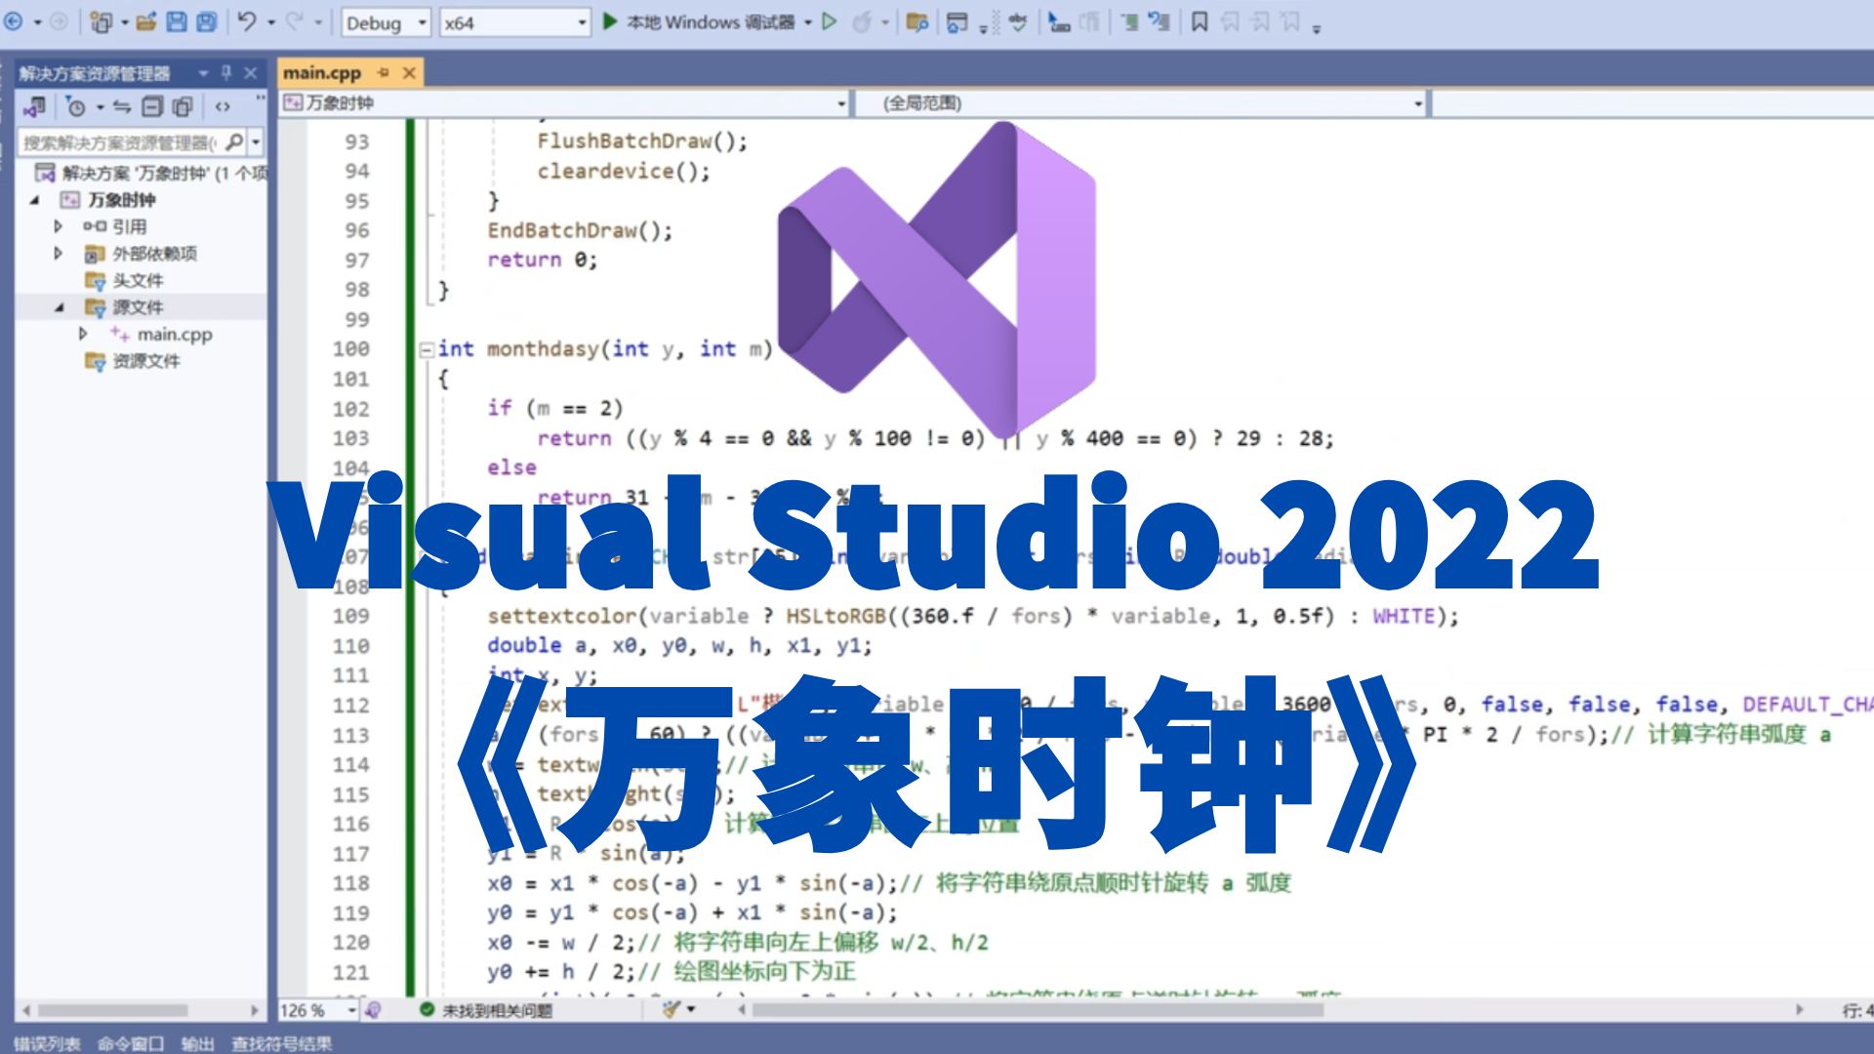The width and height of the screenshot is (1874, 1054).
Task: Open the 输出 tab
Action: coord(198,1043)
